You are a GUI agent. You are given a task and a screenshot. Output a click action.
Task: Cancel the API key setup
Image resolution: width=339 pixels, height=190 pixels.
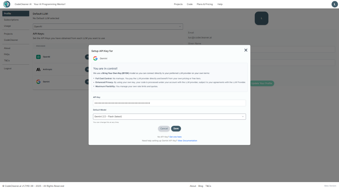click(164, 129)
